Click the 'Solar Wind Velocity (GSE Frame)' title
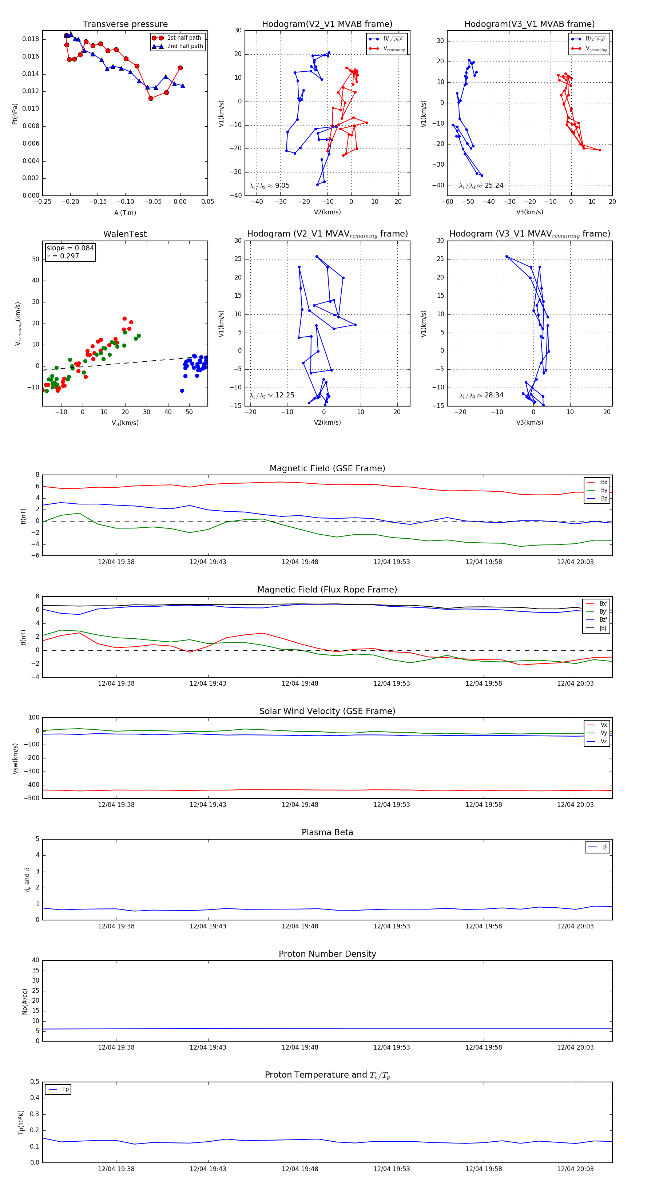The height and width of the screenshot is (1201, 655). click(327, 711)
